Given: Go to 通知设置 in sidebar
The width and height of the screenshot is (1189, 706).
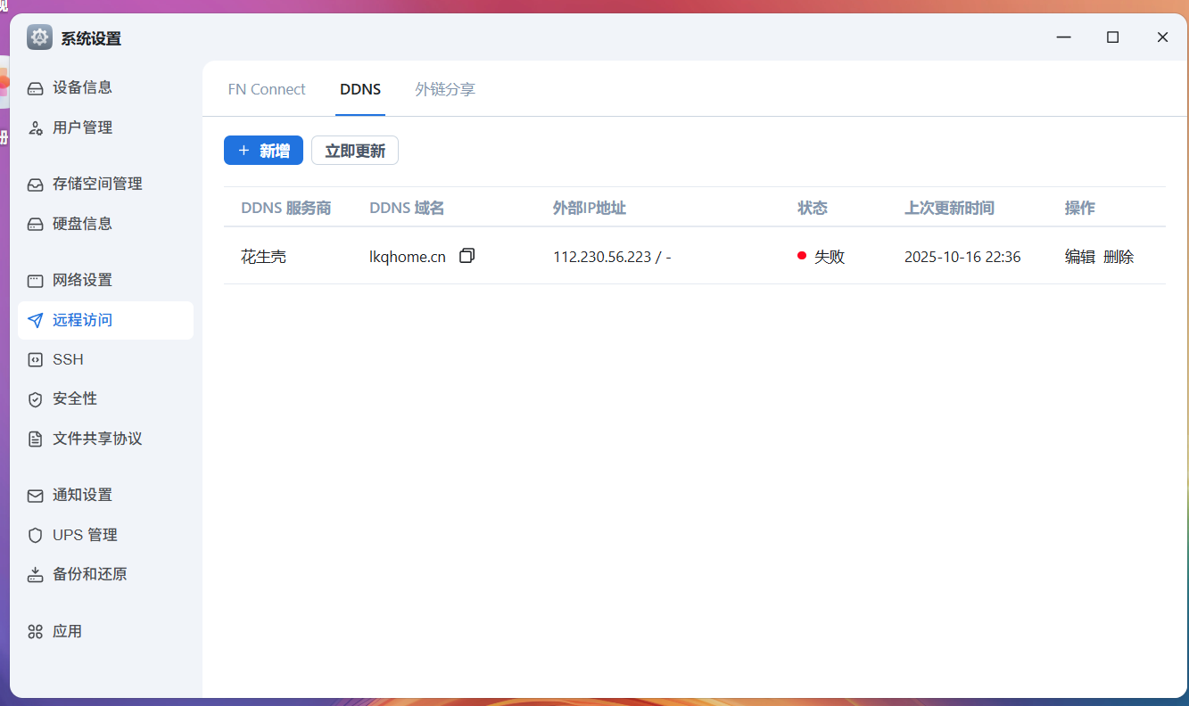Looking at the screenshot, I should (x=82, y=495).
